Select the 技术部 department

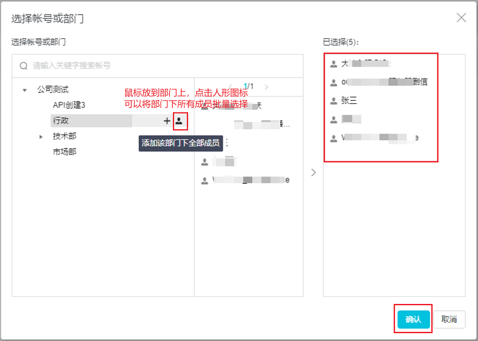(x=64, y=137)
